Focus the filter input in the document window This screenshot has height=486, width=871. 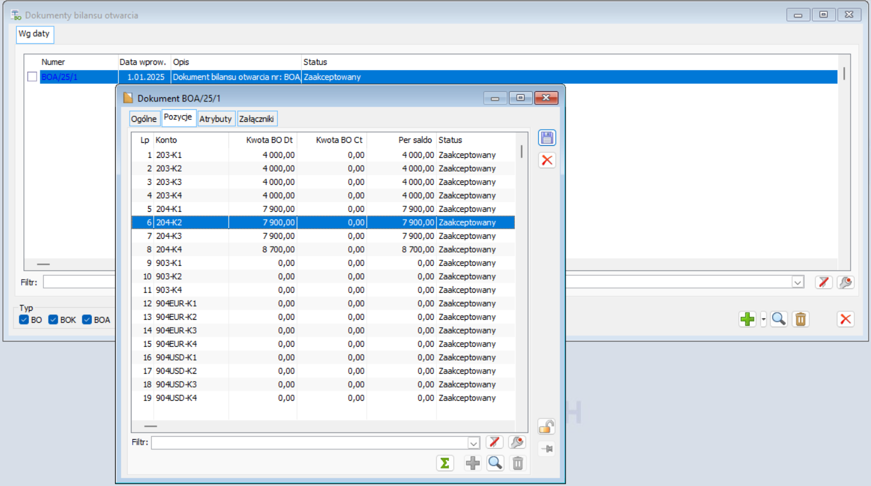click(310, 443)
